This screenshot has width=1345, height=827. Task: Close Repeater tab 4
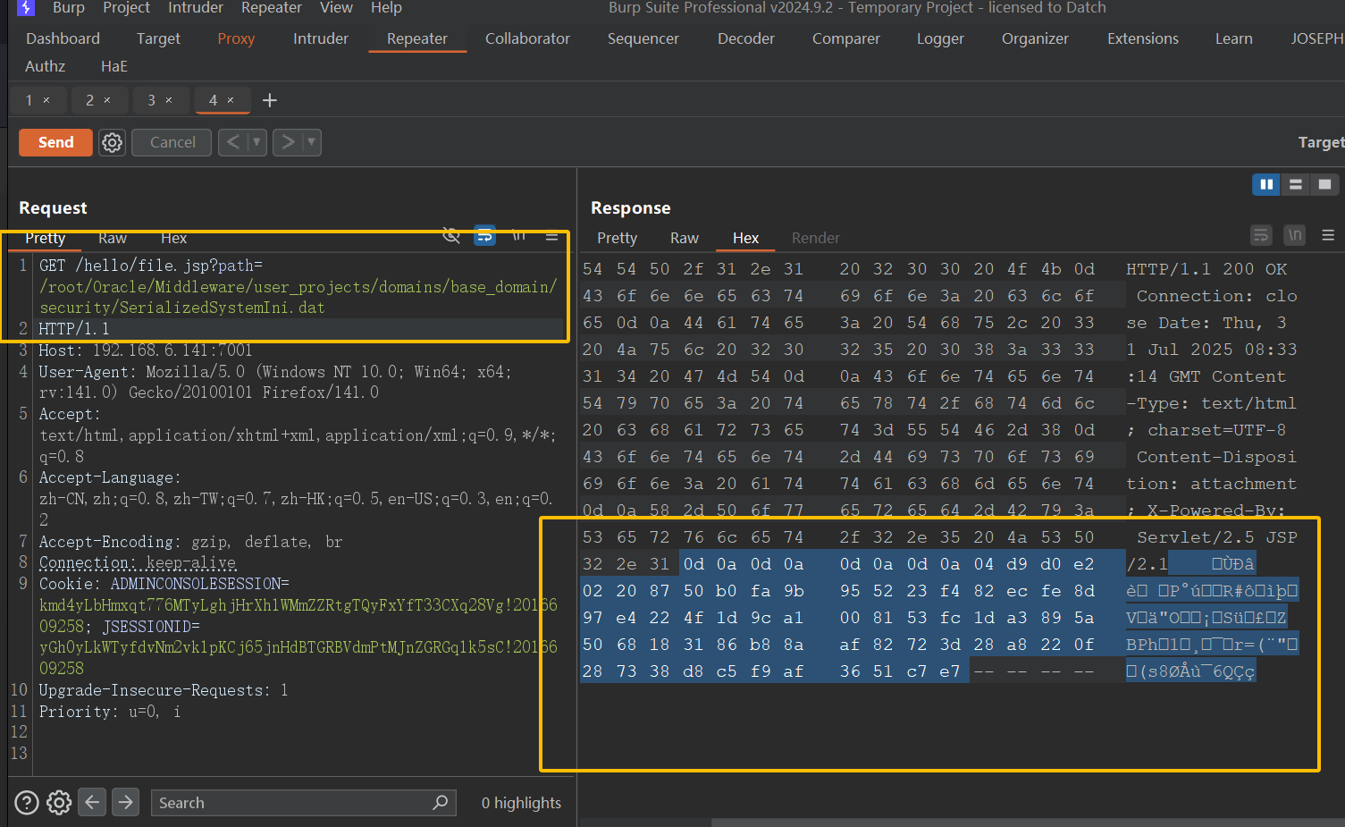coord(231,100)
